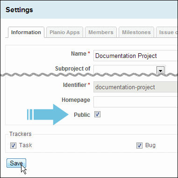Image resolution: width=178 pixels, height=178 pixels.
Task: Click the Settings page heading
Action: 19,10
